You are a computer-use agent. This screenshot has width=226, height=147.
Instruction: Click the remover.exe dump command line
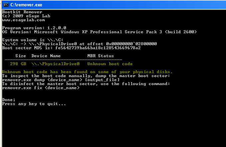pos(61,80)
